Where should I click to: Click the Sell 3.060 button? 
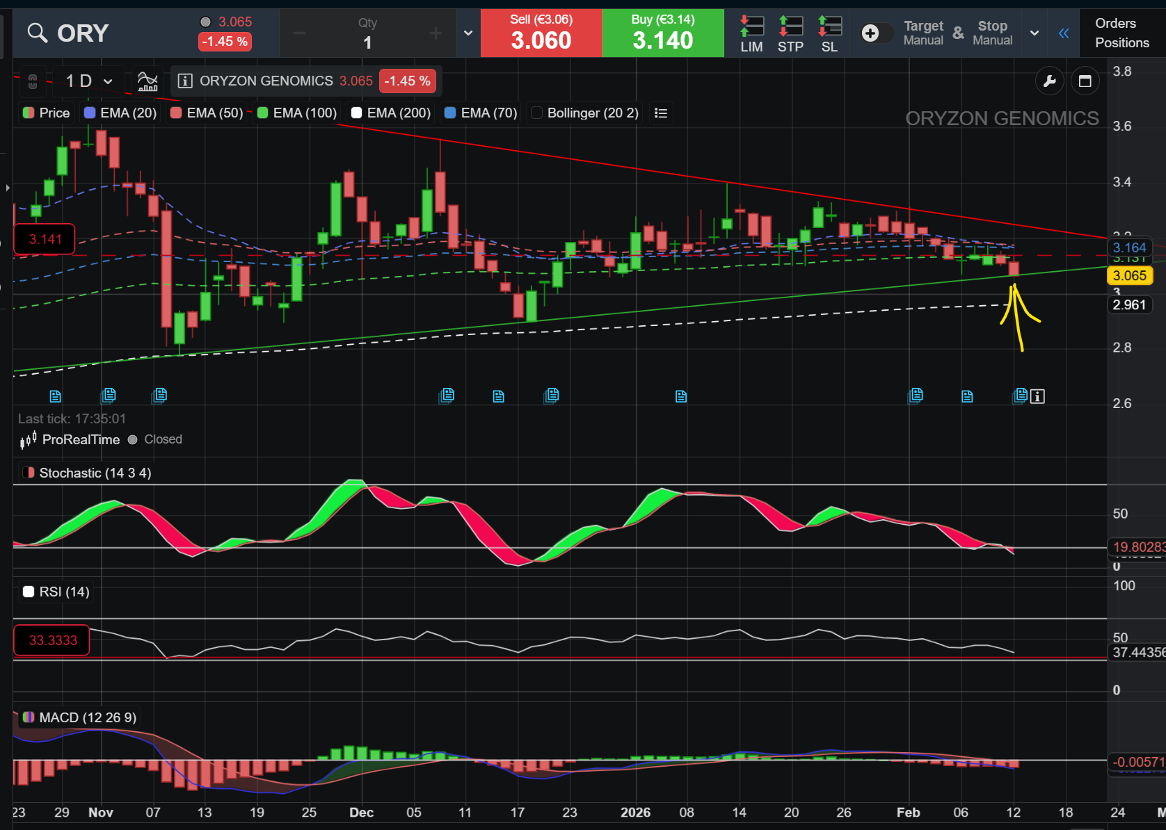pos(541,33)
